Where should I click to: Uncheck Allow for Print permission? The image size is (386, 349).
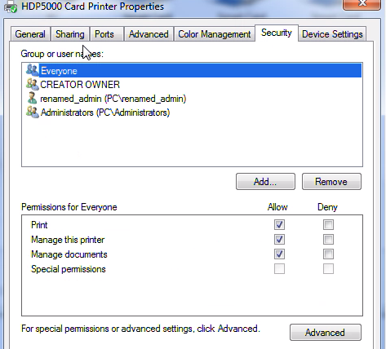279,225
